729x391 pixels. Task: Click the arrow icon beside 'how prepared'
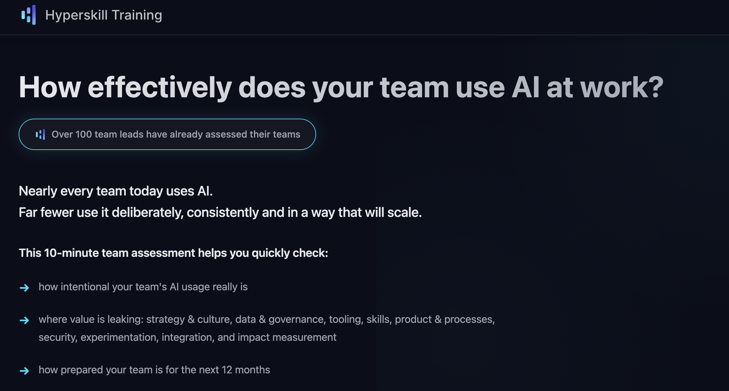24,371
